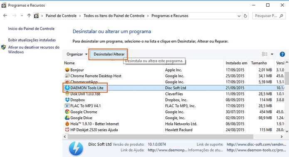Open the view options dropdown arrow
289x157 pixels.
coord(272,54)
